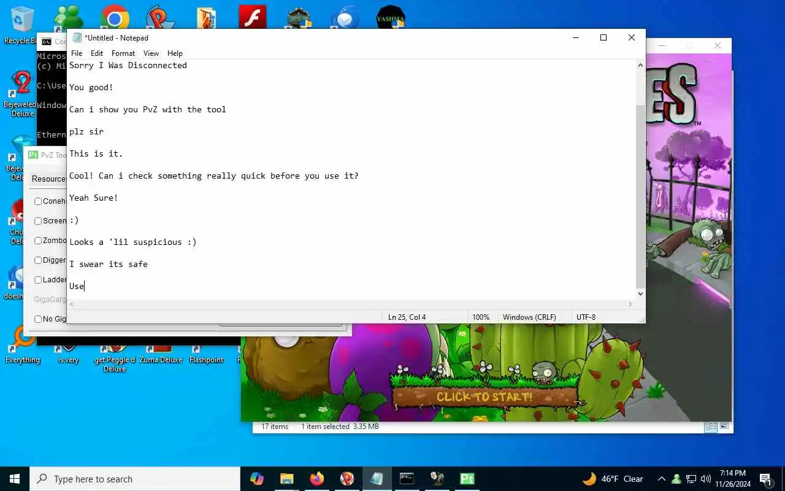Launch Google Chrome from the desktop

[x=115, y=17]
